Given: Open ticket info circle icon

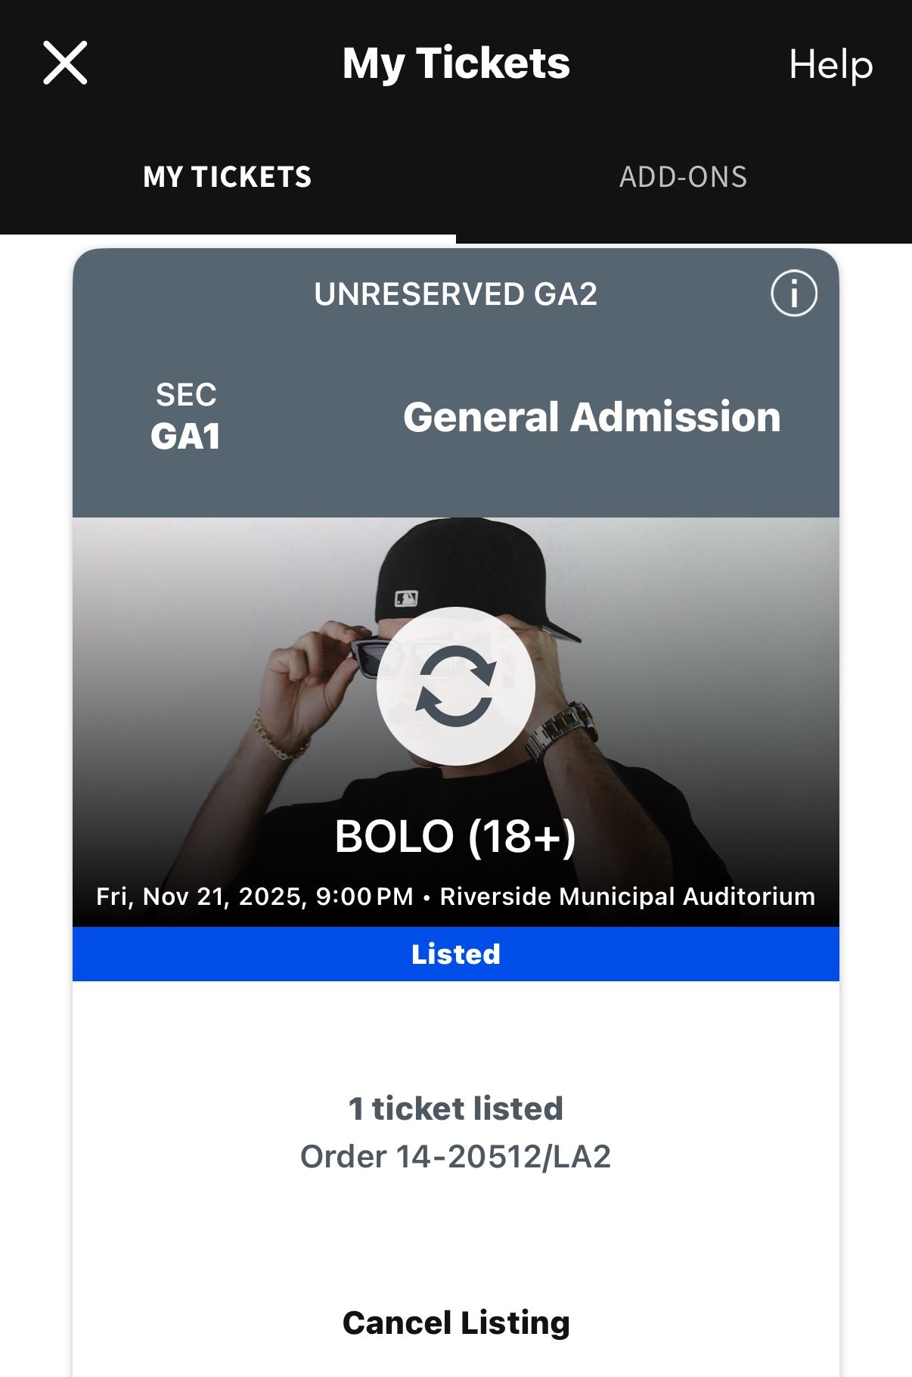Looking at the screenshot, I should coord(793,293).
